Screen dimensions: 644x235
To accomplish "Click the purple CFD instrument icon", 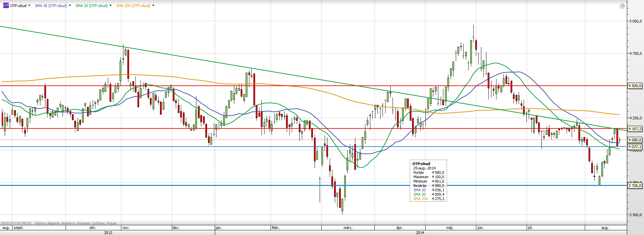I will pos(6,5).
